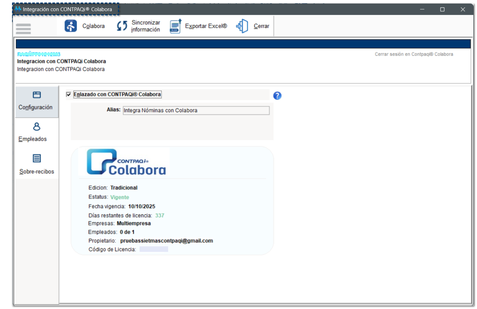The image size is (477, 309).
Task: Click the Configuración window icon
Action: click(x=37, y=95)
